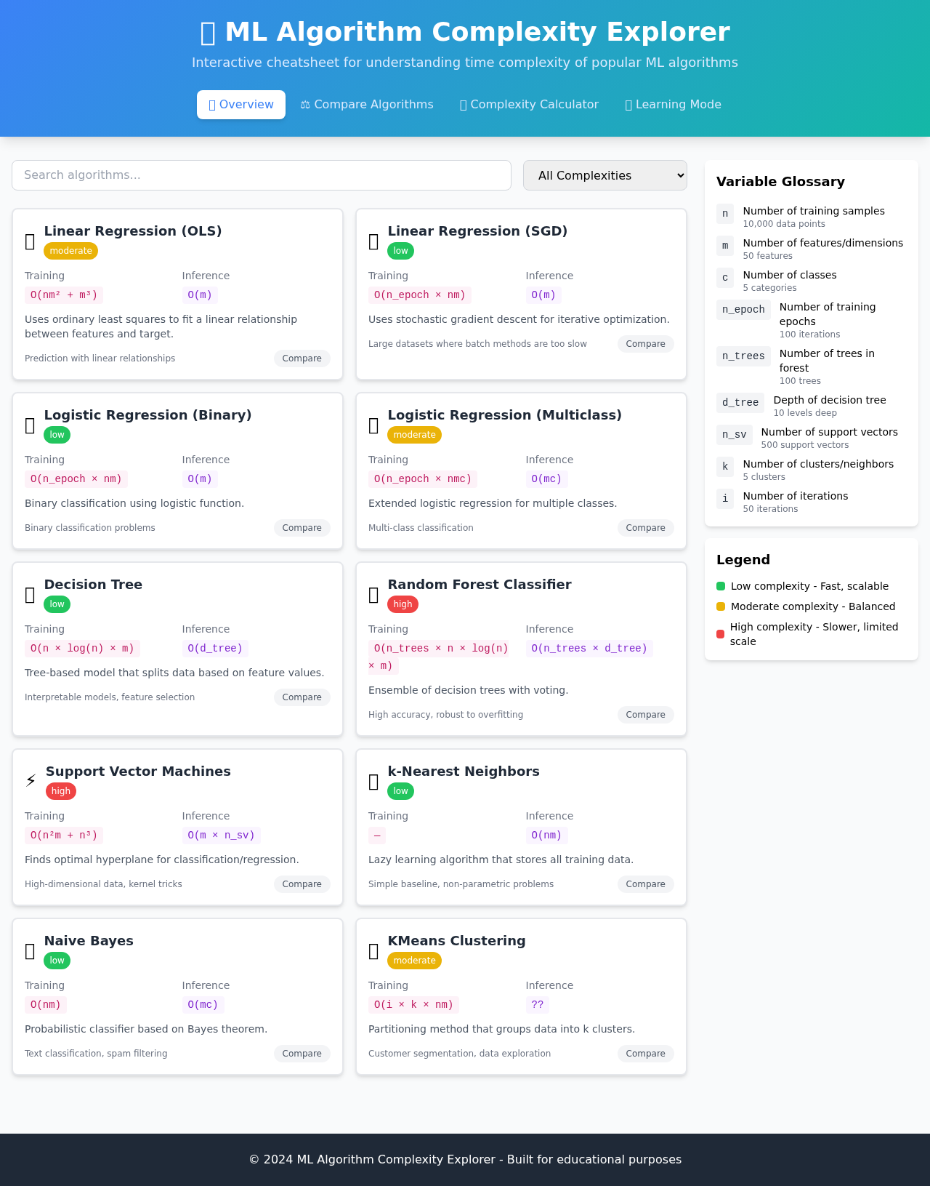Click the red High complexity legend dot
This screenshot has width=930, height=1186.
pyautogui.click(x=721, y=634)
